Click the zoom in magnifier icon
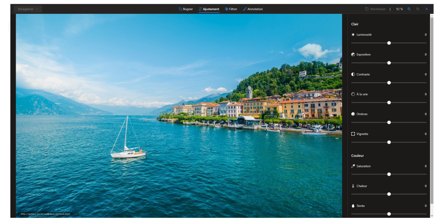Viewport: 444px width, 222px height. pyautogui.click(x=409, y=9)
